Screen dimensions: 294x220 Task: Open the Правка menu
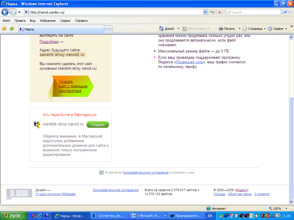[x=20, y=21]
